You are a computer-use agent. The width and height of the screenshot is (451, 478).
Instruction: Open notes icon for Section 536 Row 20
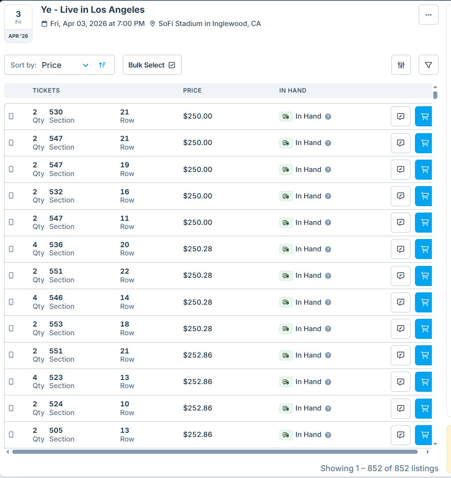point(400,249)
